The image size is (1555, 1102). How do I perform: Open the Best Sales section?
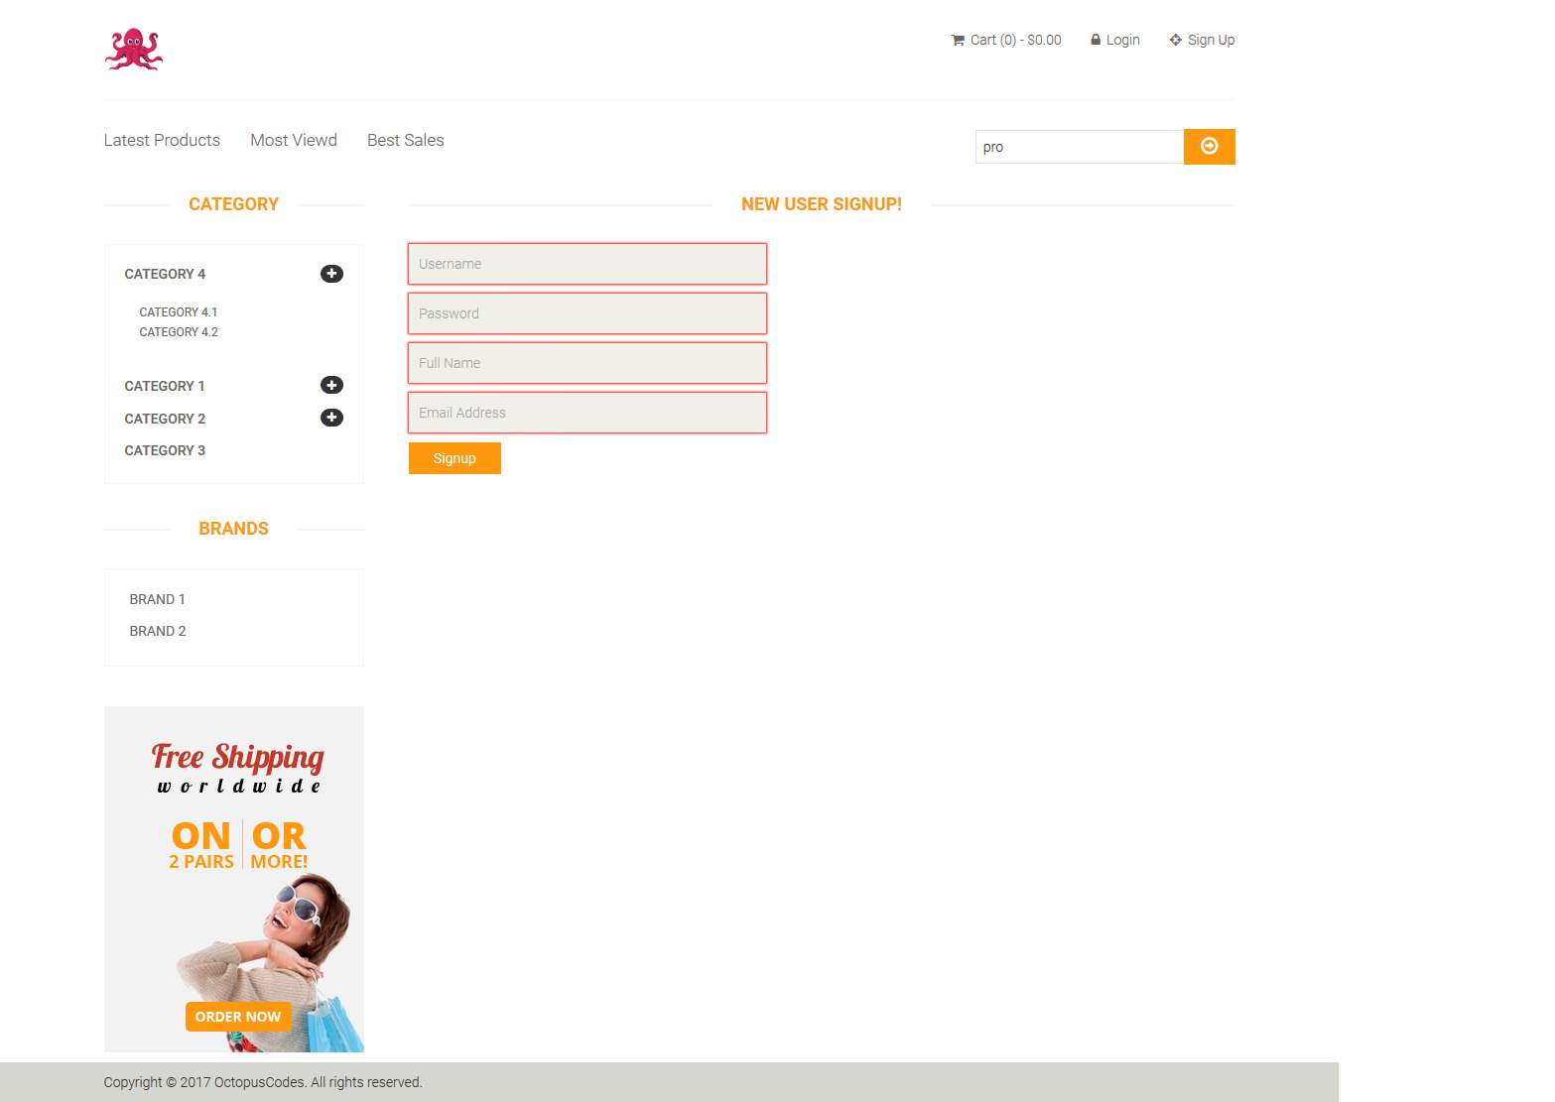(x=405, y=140)
